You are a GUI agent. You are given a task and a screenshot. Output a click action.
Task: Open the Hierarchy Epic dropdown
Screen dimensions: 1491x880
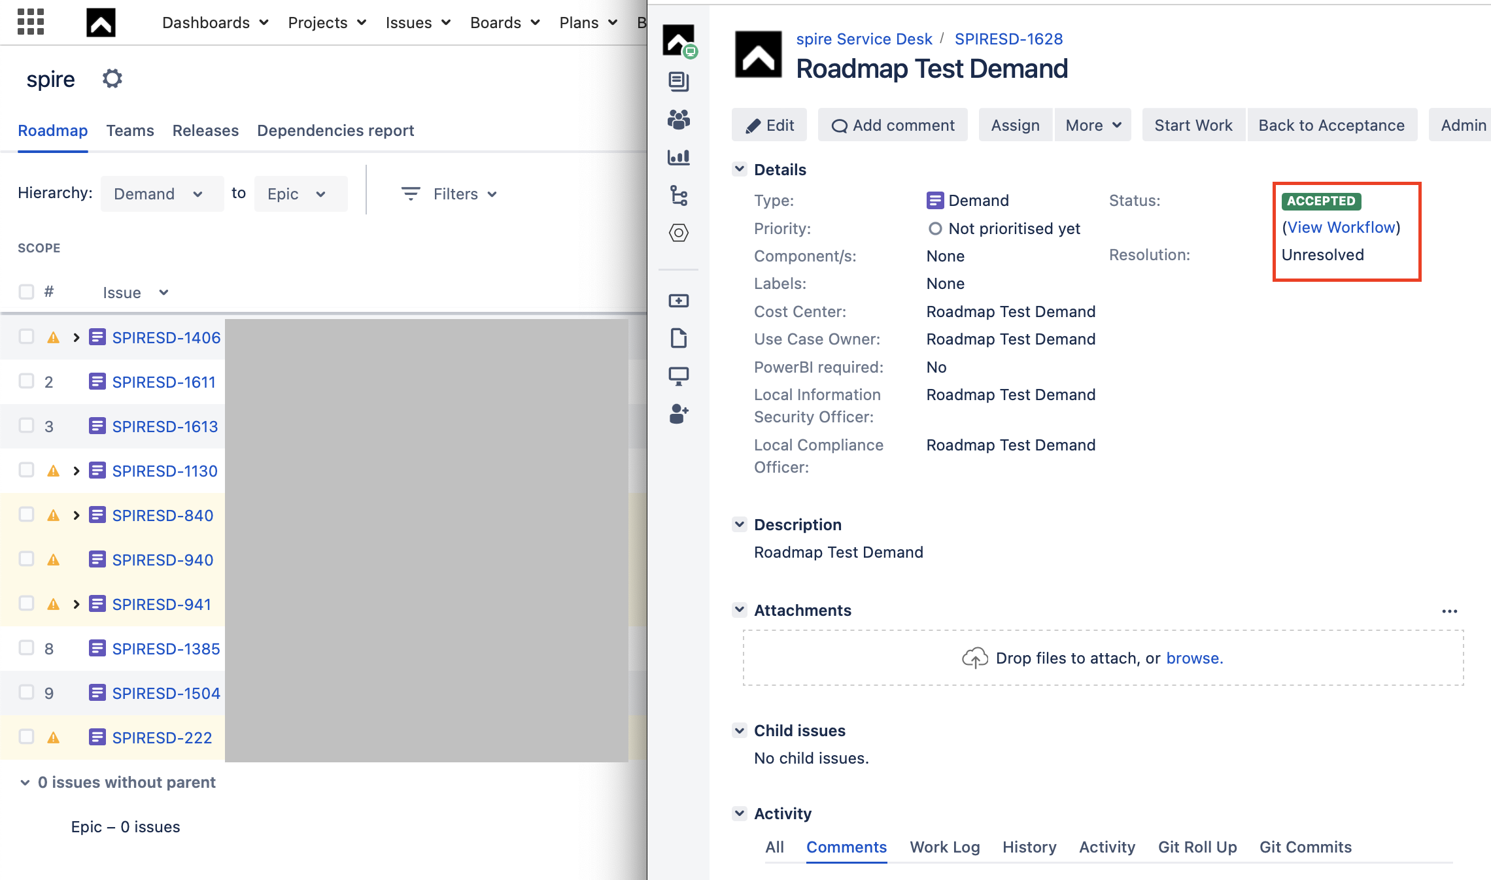click(x=300, y=194)
